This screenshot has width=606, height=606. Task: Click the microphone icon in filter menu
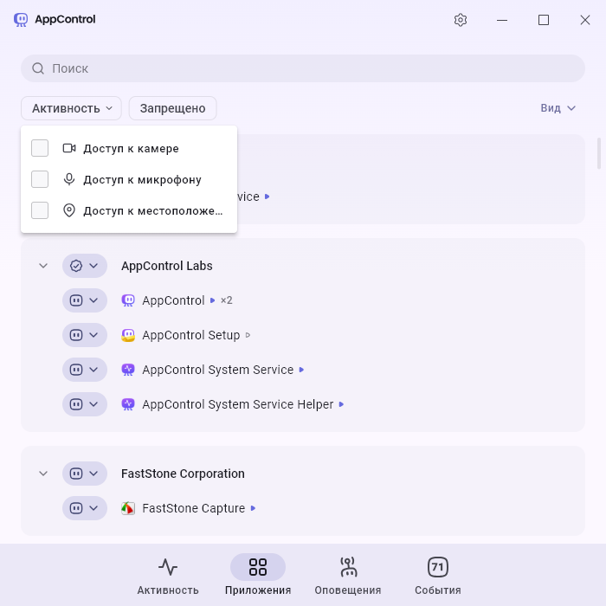pos(69,179)
